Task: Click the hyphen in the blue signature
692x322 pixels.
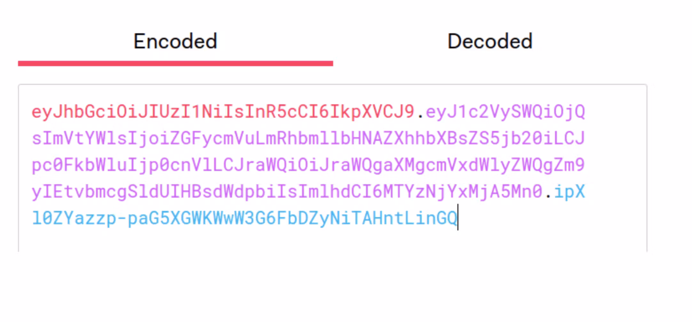Action: [x=122, y=218]
